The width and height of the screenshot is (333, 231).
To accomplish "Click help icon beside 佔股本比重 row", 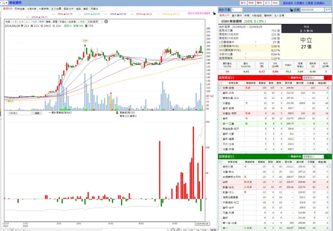I will point(245,54).
